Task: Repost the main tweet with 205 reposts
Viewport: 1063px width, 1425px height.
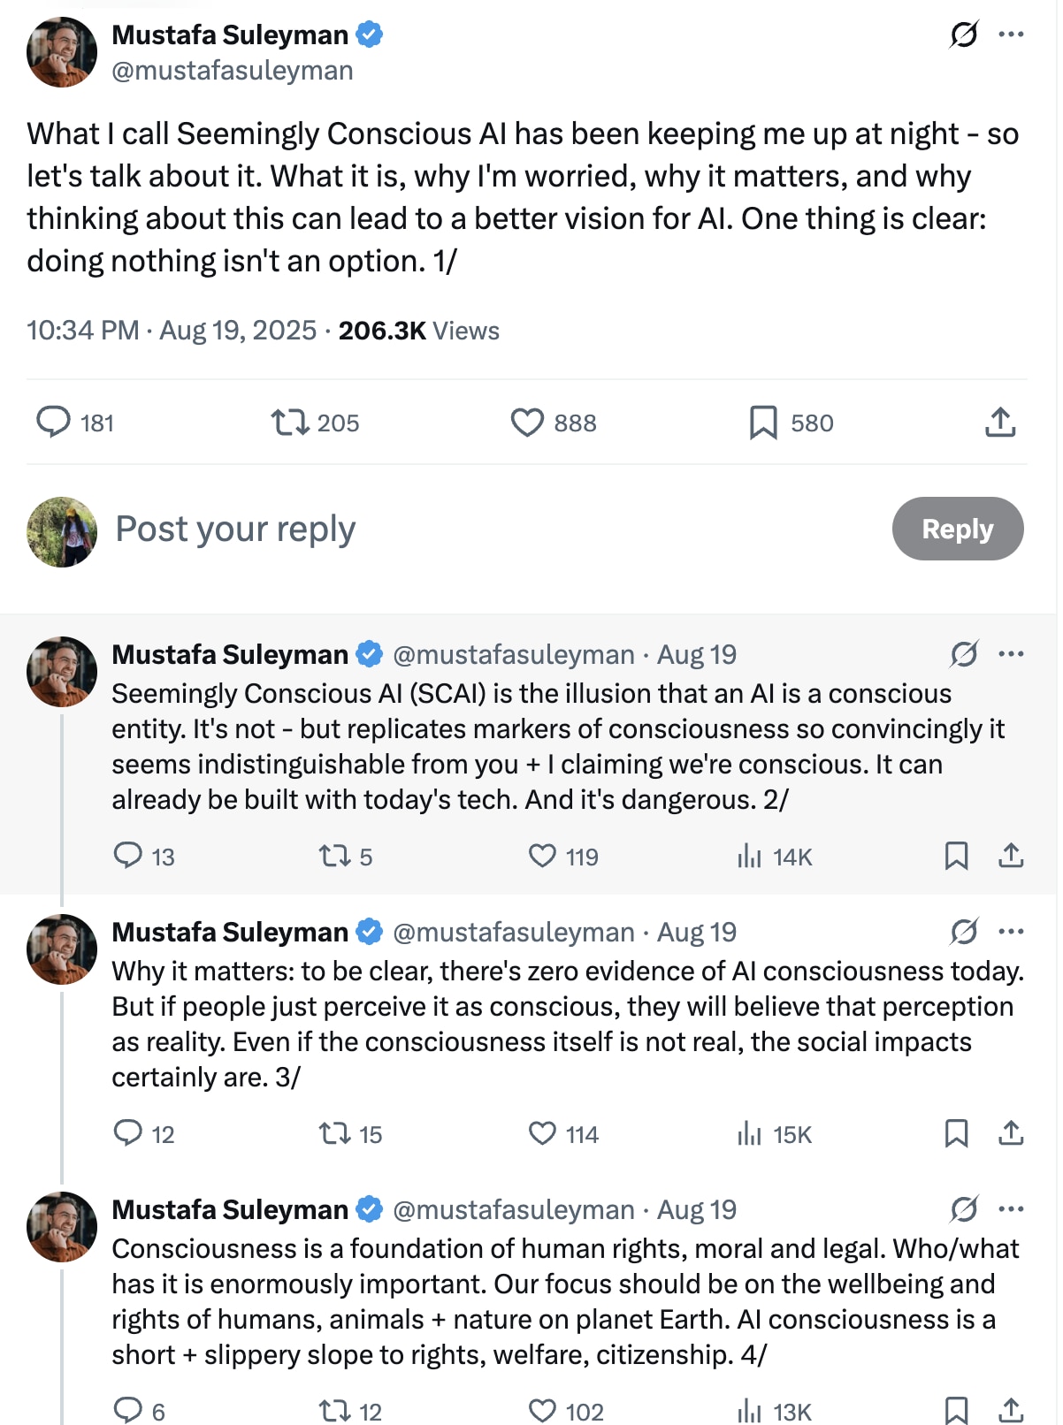Action: pyautogui.click(x=289, y=422)
